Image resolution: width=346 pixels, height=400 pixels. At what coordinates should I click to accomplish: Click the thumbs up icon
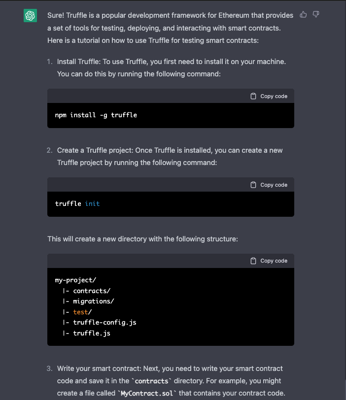(x=303, y=15)
